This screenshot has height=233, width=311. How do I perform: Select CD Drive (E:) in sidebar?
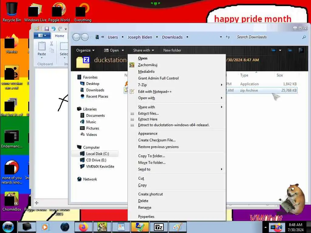pos(96,160)
